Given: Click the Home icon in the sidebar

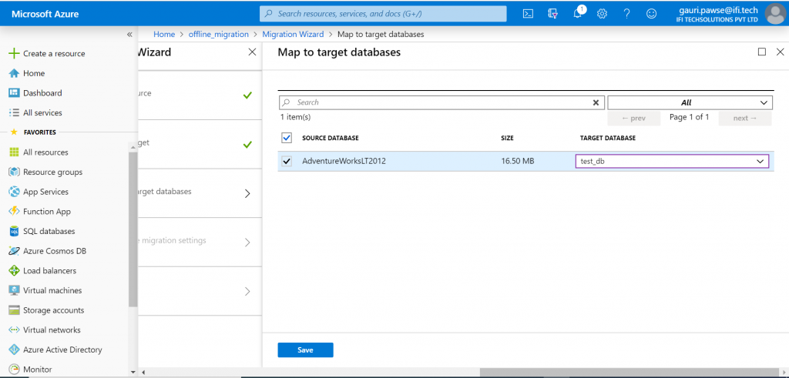Looking at the screenshot, I should (14, 73).
